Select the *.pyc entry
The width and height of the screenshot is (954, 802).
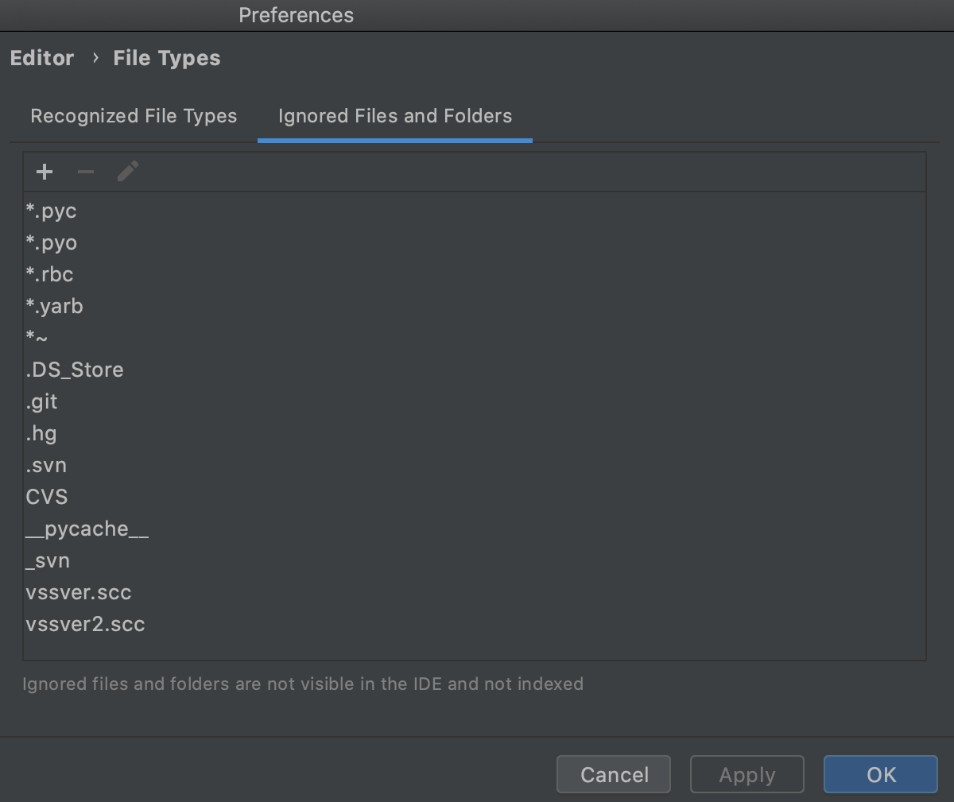click(x=51, y=211)
